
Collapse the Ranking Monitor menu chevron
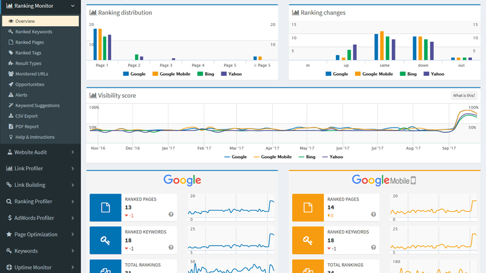[x=73, y=6]
